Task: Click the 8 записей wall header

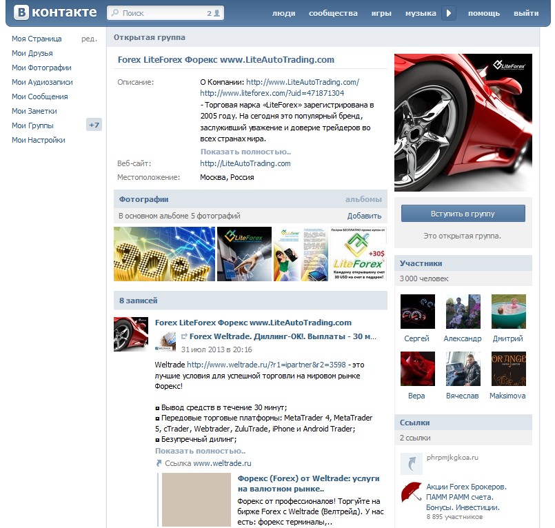Action: point(138,301)
